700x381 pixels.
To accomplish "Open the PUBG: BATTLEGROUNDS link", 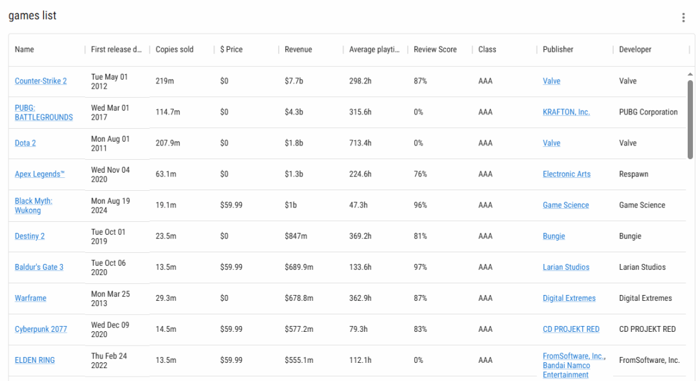I will tap(44, 113).
